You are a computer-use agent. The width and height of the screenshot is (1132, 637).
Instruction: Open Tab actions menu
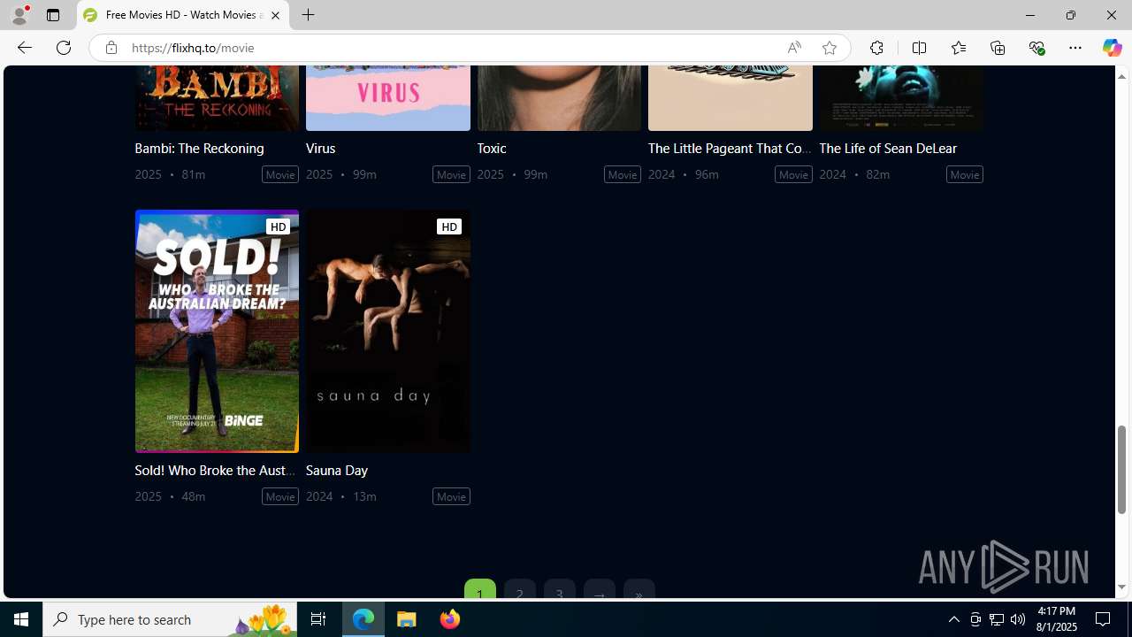pos(53,15)
